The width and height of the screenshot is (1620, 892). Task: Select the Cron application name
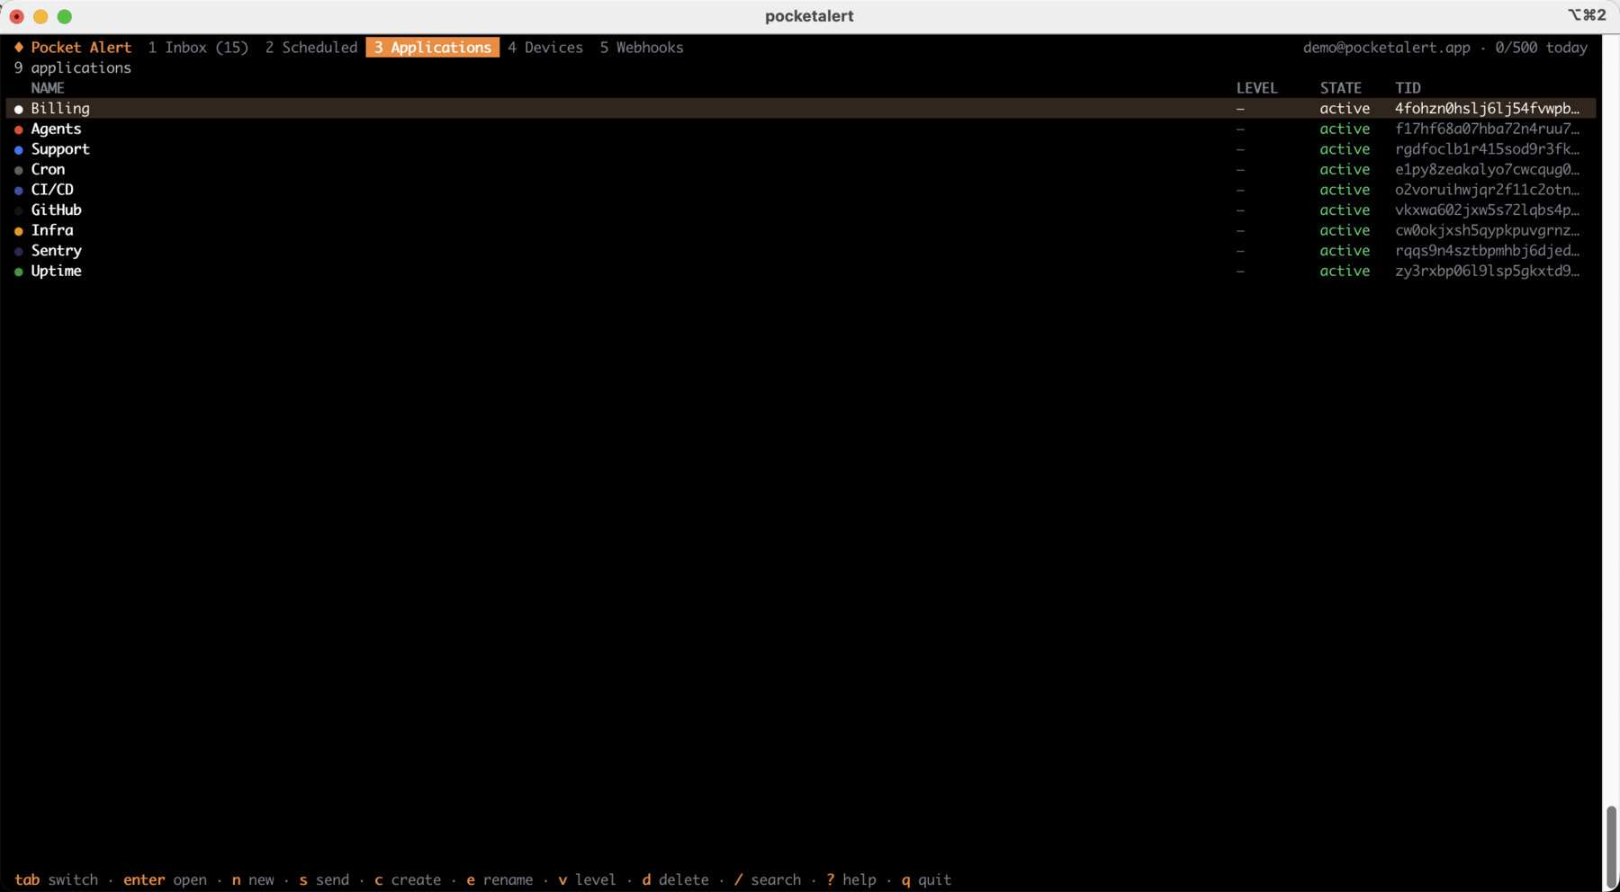pyautogui.click(x=48, y=170)
